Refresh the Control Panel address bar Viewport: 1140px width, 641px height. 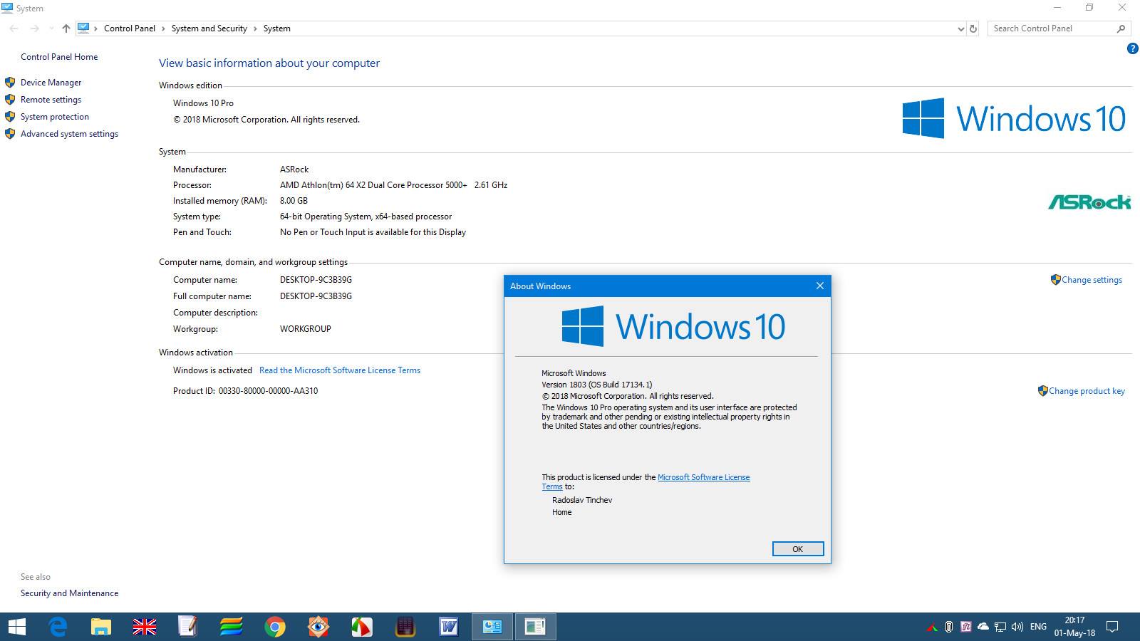973,28
